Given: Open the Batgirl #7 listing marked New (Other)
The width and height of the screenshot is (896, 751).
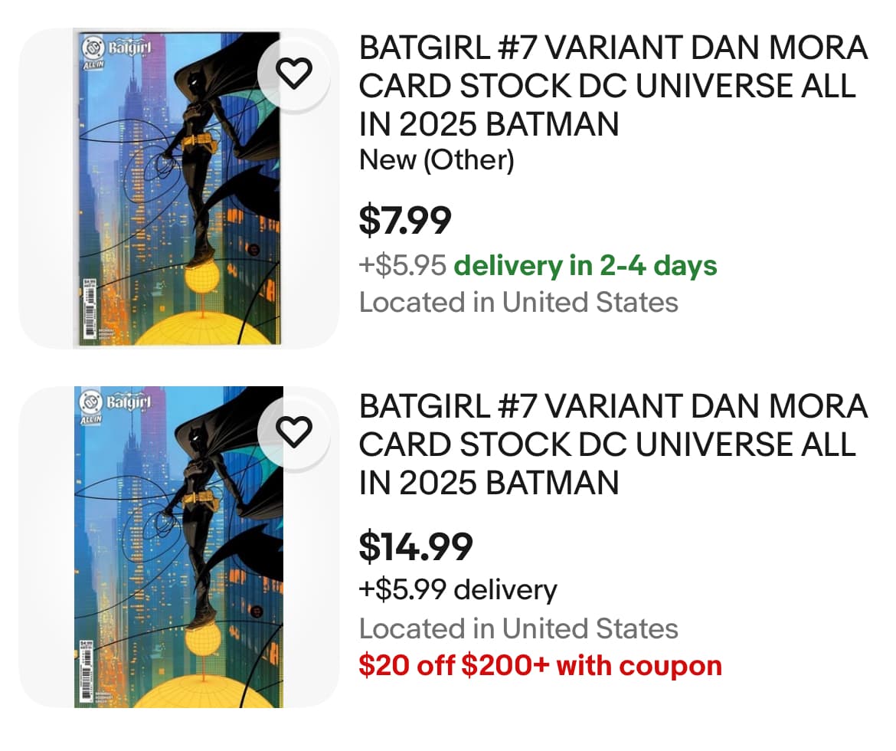Looking at the screenshot, I should [x=613, y=87].
